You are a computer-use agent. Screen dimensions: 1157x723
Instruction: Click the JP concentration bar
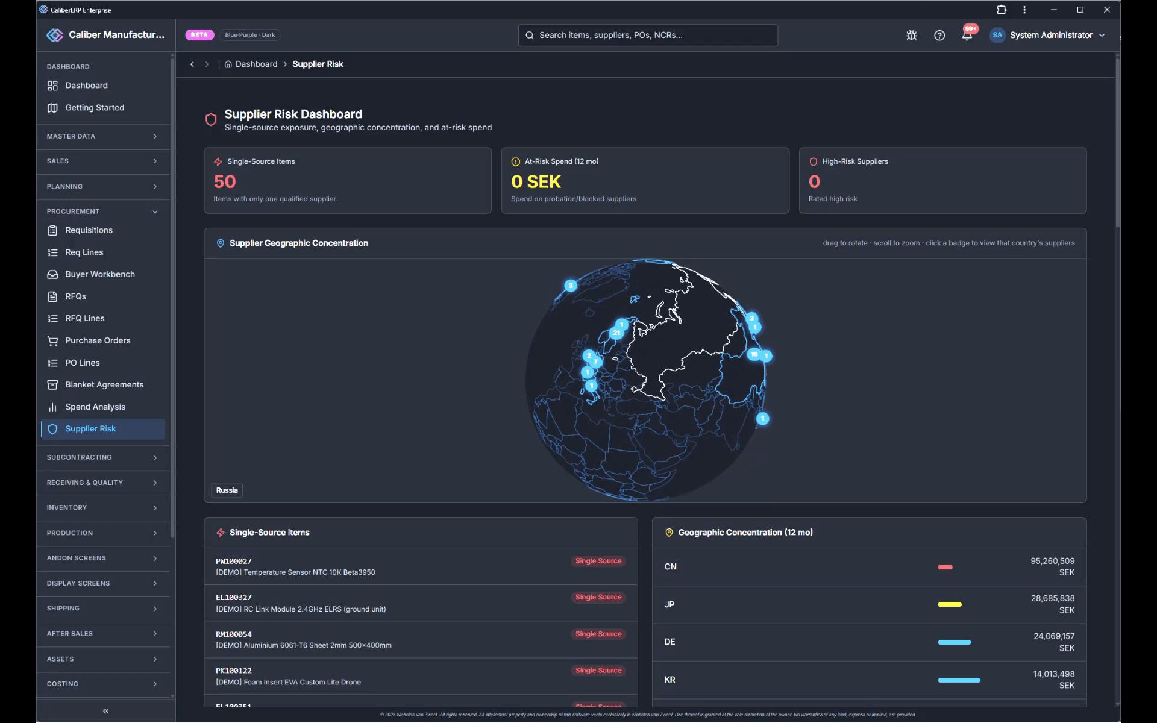point(950,604)
